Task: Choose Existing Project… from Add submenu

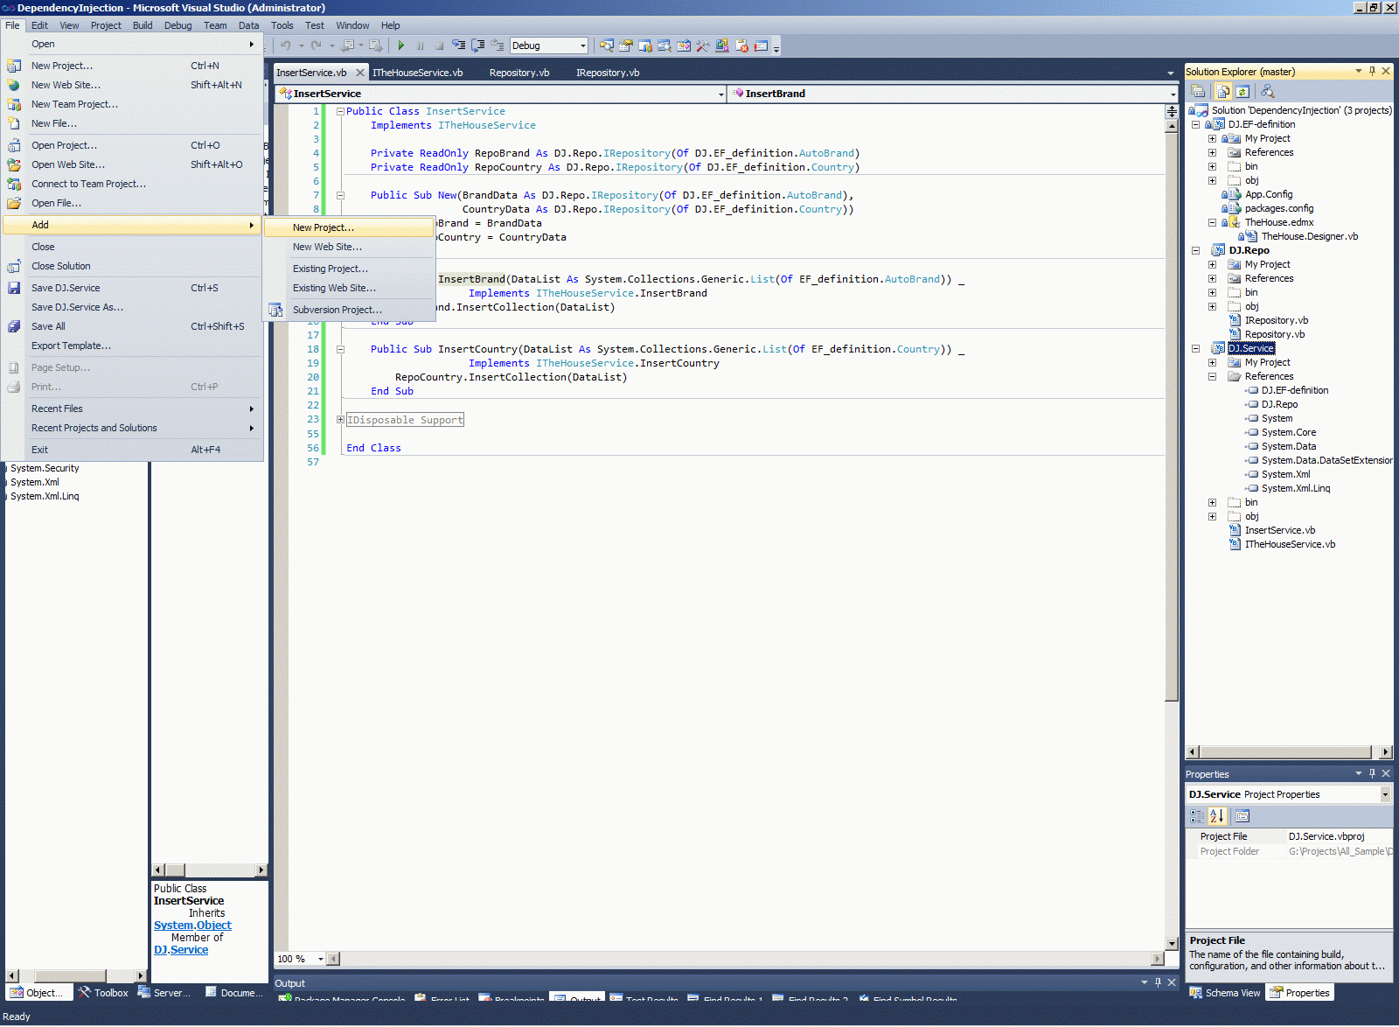Action: [x=330, y=269]
